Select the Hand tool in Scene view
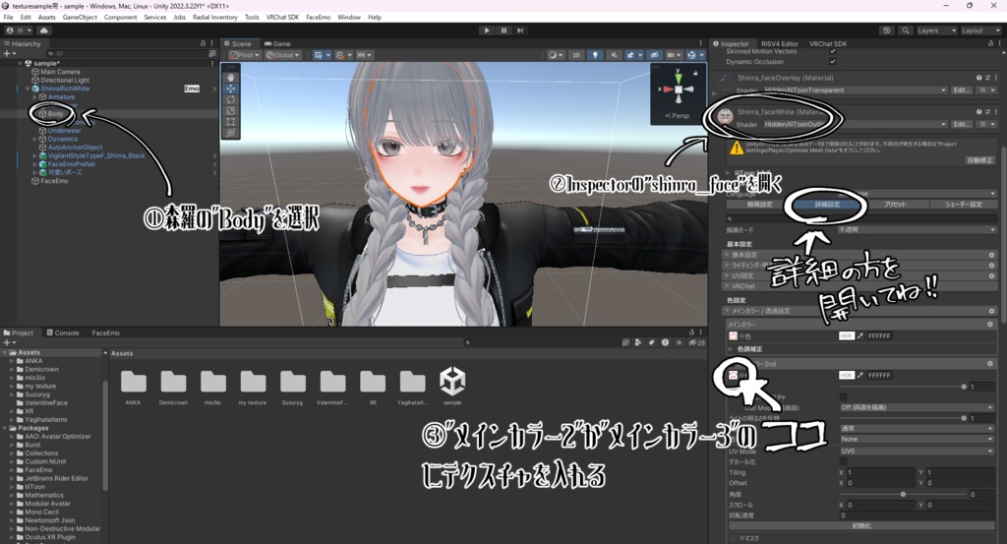Viewport: 1007px width, 544px height. click(230, 77)
